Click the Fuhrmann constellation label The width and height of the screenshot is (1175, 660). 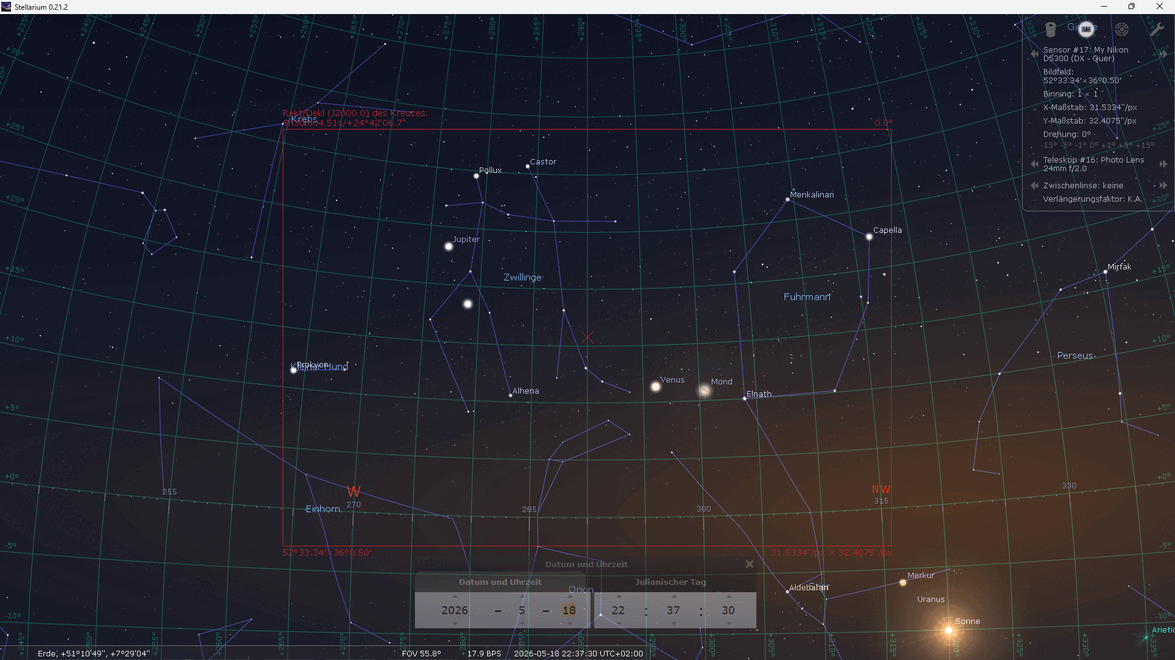807,297
